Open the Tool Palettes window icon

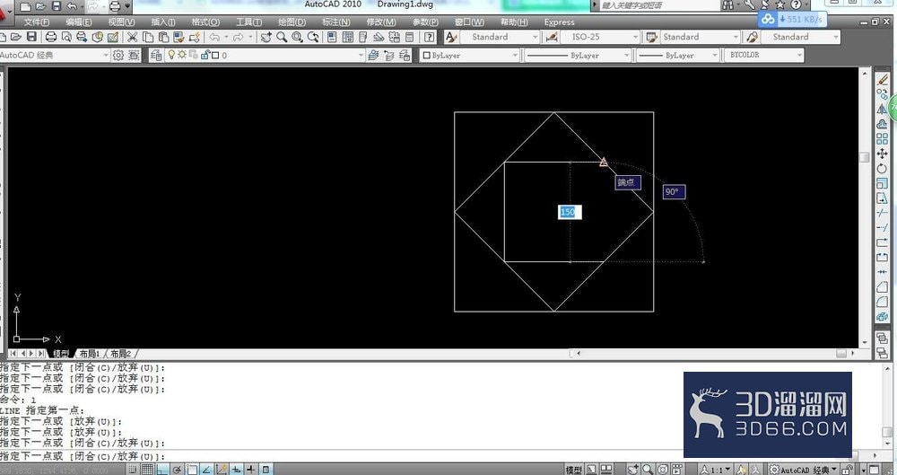(x=362, y=37)
